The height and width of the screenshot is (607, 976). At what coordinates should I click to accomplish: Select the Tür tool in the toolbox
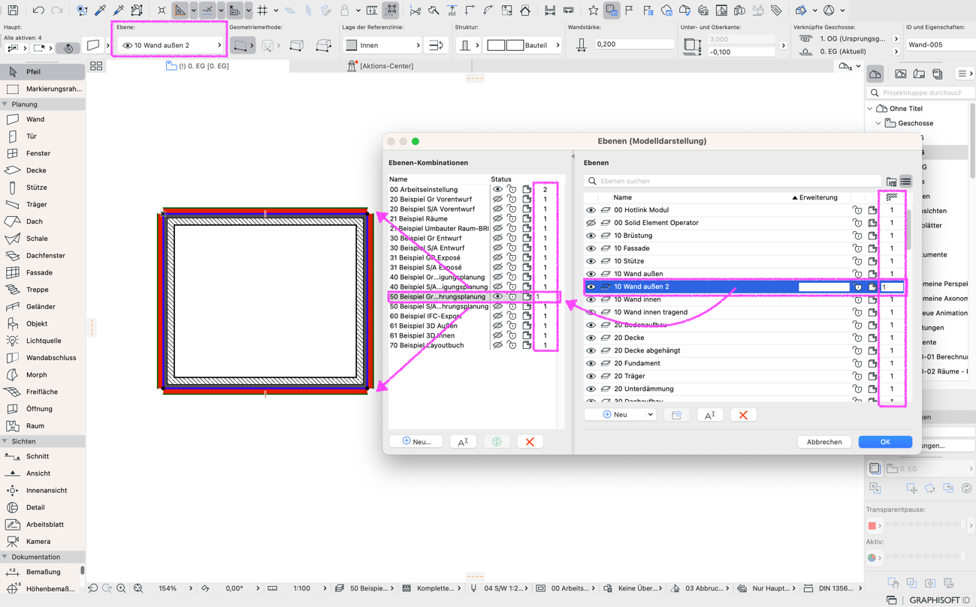[x=42, y=137]
